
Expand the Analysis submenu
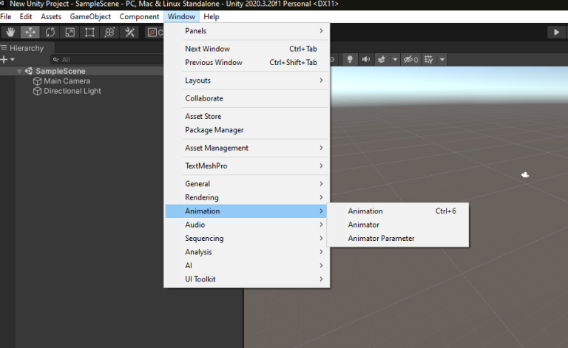247,252
